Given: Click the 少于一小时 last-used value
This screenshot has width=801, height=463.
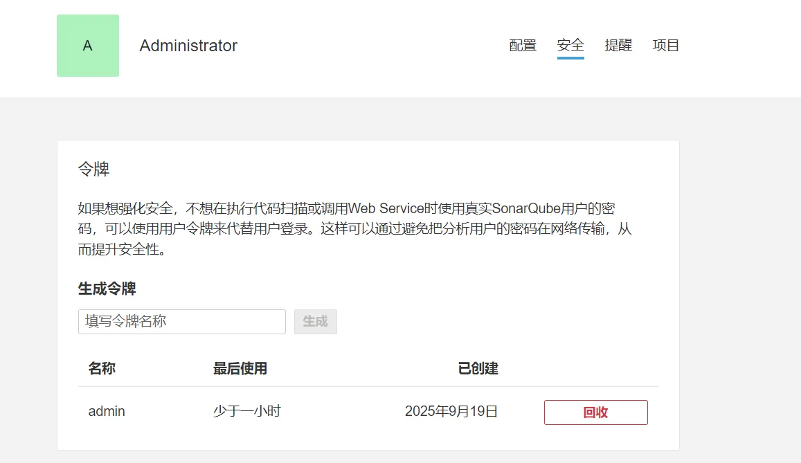Looking at the screenshot, I should (246, 411).
